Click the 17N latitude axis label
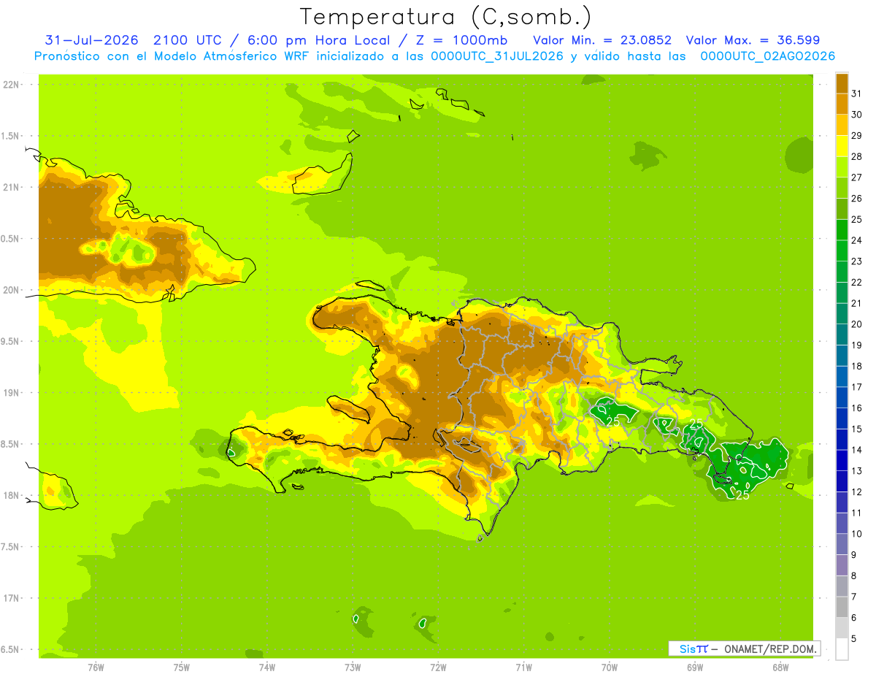Screen dimensions: 876x677 [x=11, y=598]
